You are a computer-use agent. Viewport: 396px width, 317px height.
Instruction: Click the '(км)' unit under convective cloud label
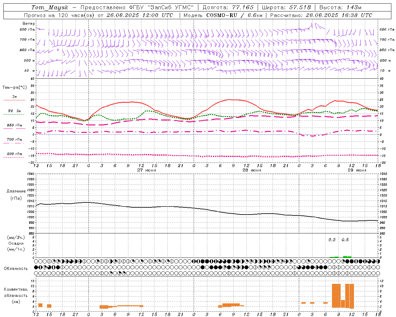16,302
